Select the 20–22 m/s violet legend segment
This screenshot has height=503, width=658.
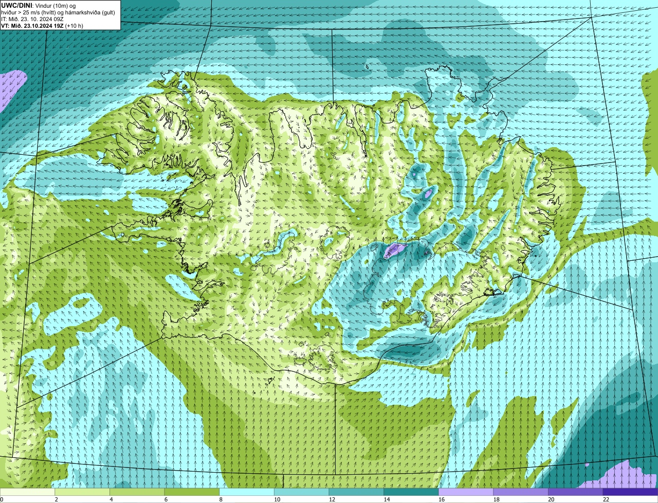click(x=576, y=492)
